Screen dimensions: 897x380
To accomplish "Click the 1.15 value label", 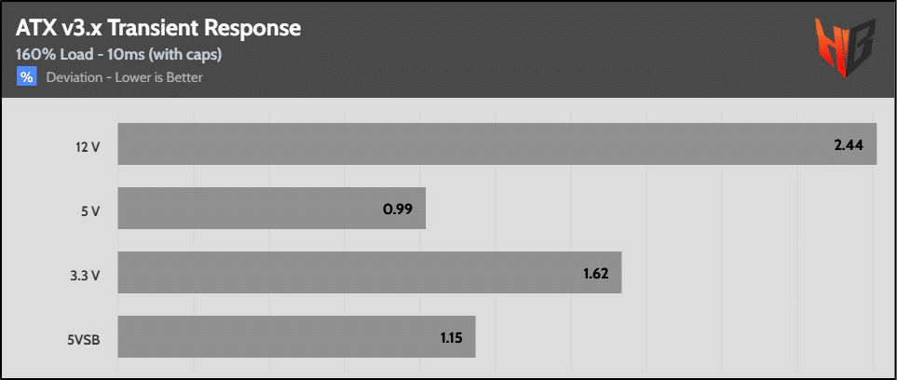I will 451,338.
